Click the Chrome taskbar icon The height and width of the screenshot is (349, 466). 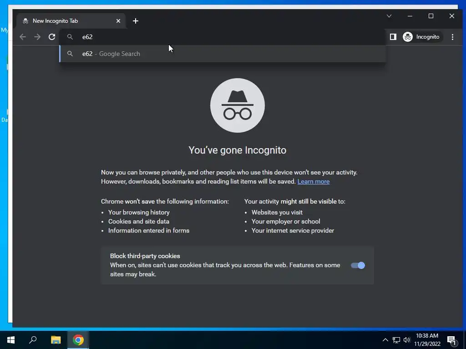78,340
